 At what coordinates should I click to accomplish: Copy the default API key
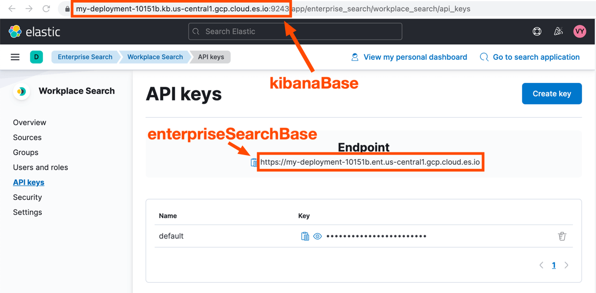305,236
